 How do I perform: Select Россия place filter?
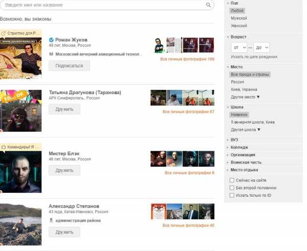point(237,82)
